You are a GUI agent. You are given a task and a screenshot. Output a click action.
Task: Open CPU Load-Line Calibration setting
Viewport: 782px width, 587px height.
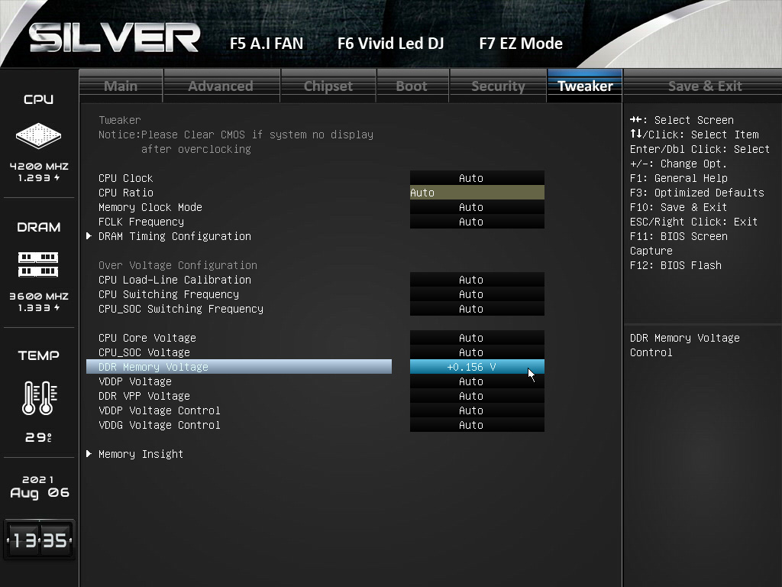(x=477, y=280)
